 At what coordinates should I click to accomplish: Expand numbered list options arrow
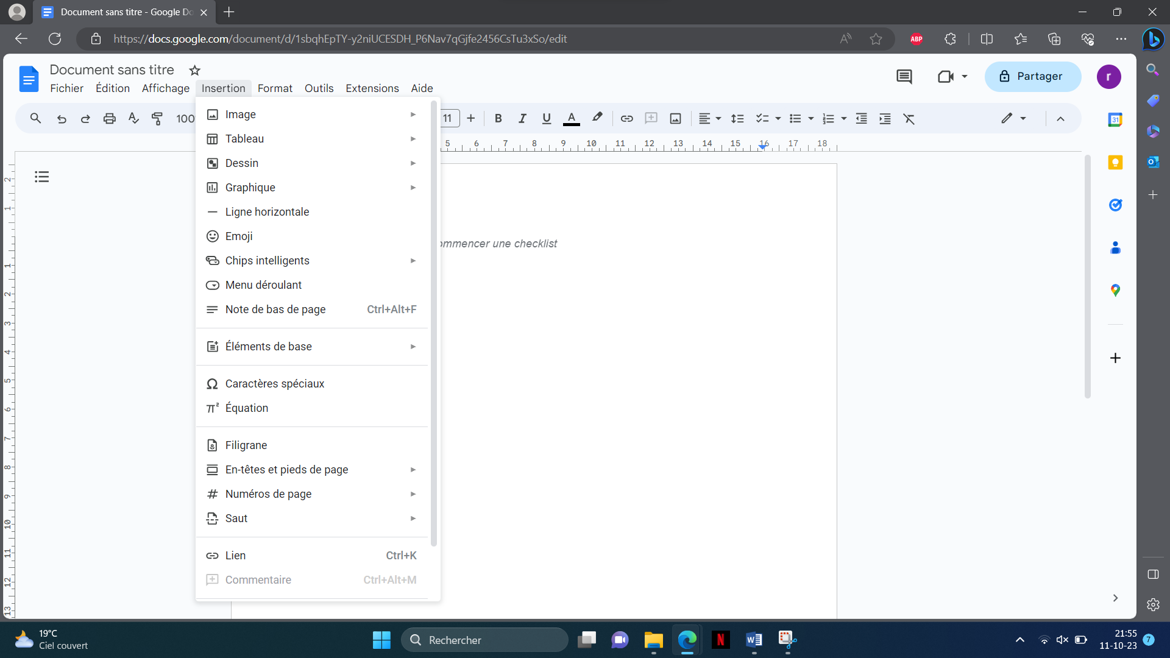tap(844, 119)
